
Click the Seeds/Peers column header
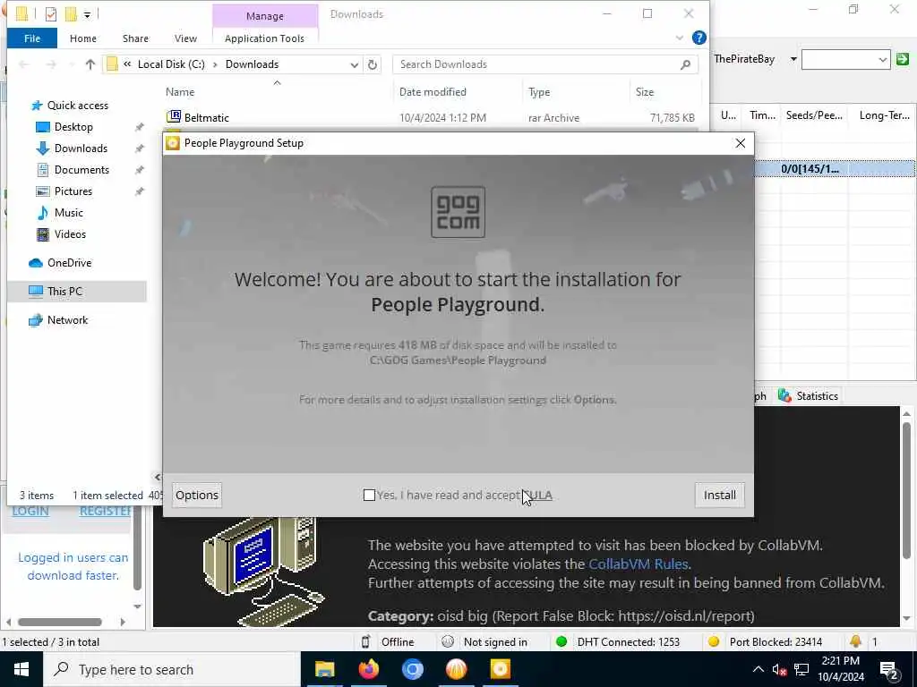(814, 115)
